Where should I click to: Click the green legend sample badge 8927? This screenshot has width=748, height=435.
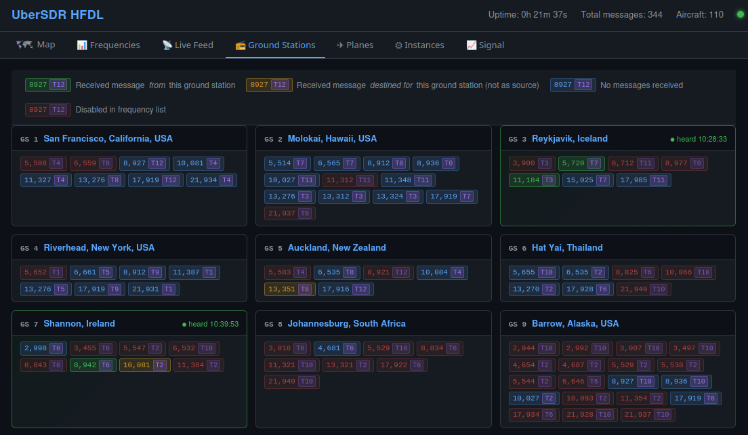48,85
